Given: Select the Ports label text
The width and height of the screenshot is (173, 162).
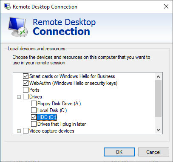Looking at the screenshot, I should [34, 90].
